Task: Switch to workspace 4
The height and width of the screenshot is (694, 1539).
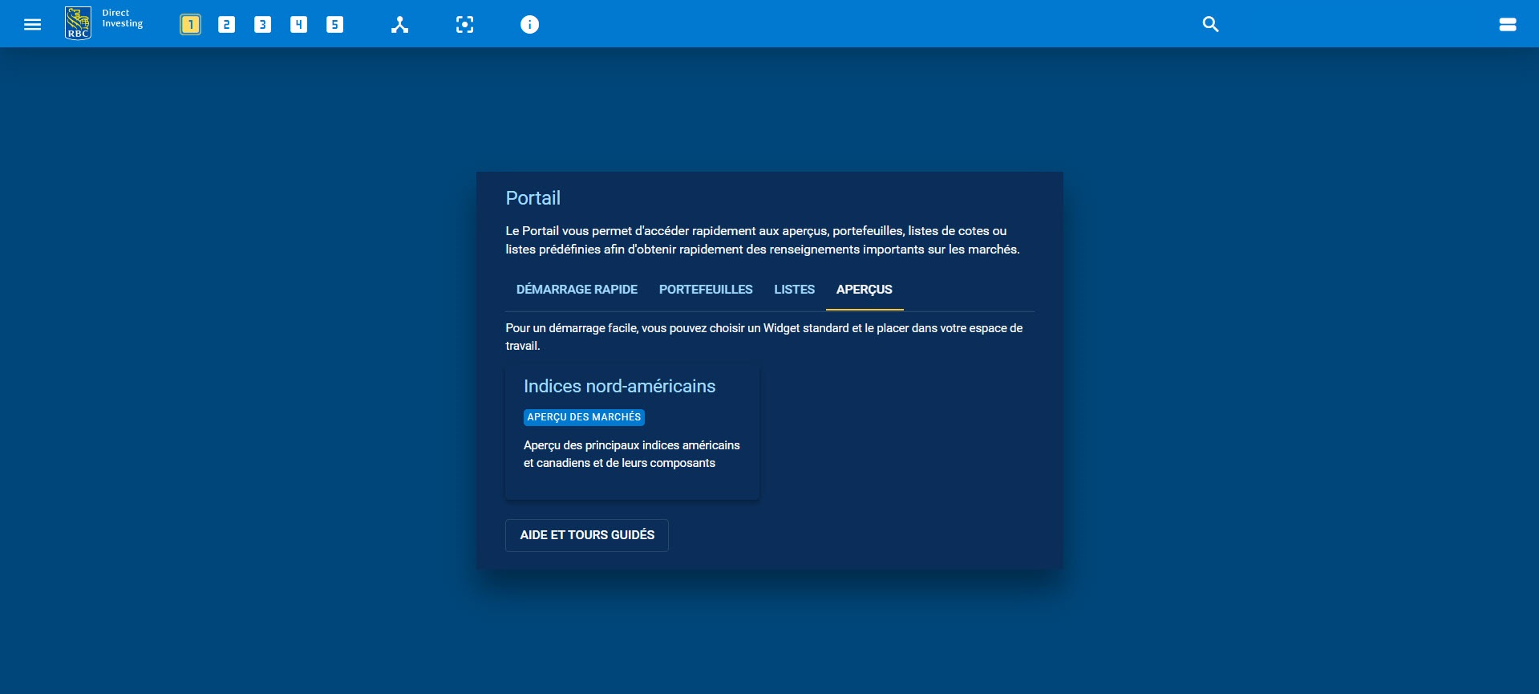Action: (x=298, y=25)
